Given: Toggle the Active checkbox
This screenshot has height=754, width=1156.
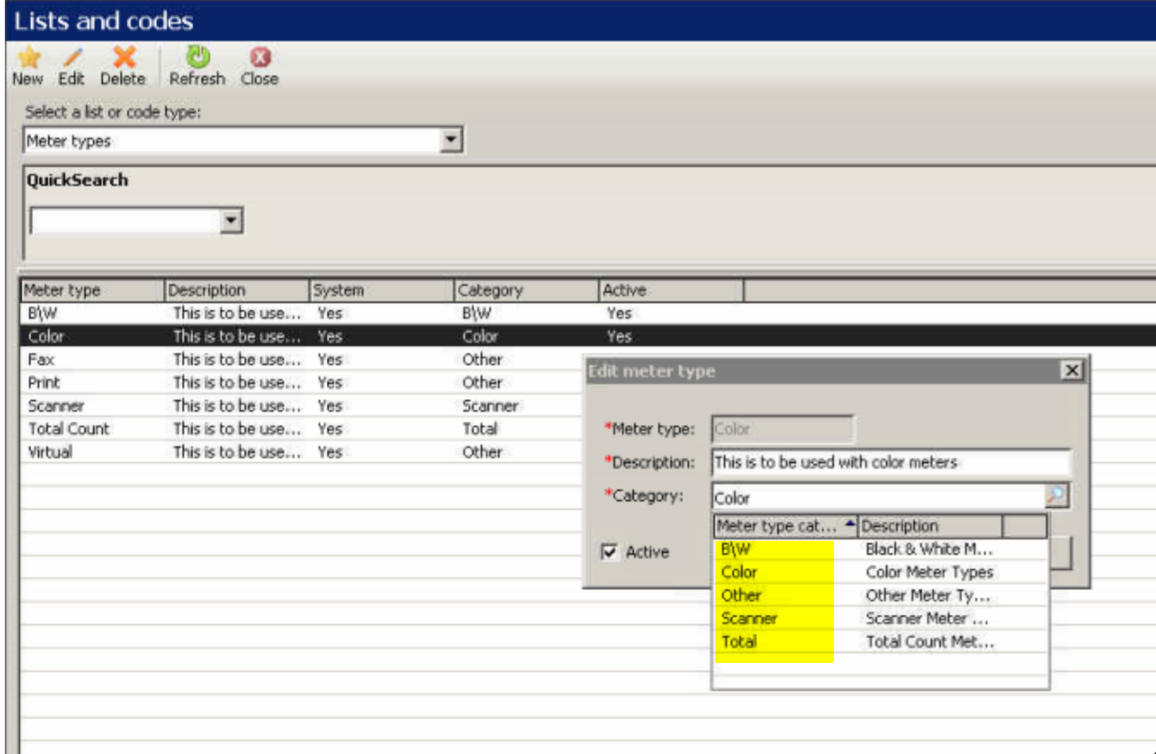Looking at the screenshot, I should (x=609, y=552).
